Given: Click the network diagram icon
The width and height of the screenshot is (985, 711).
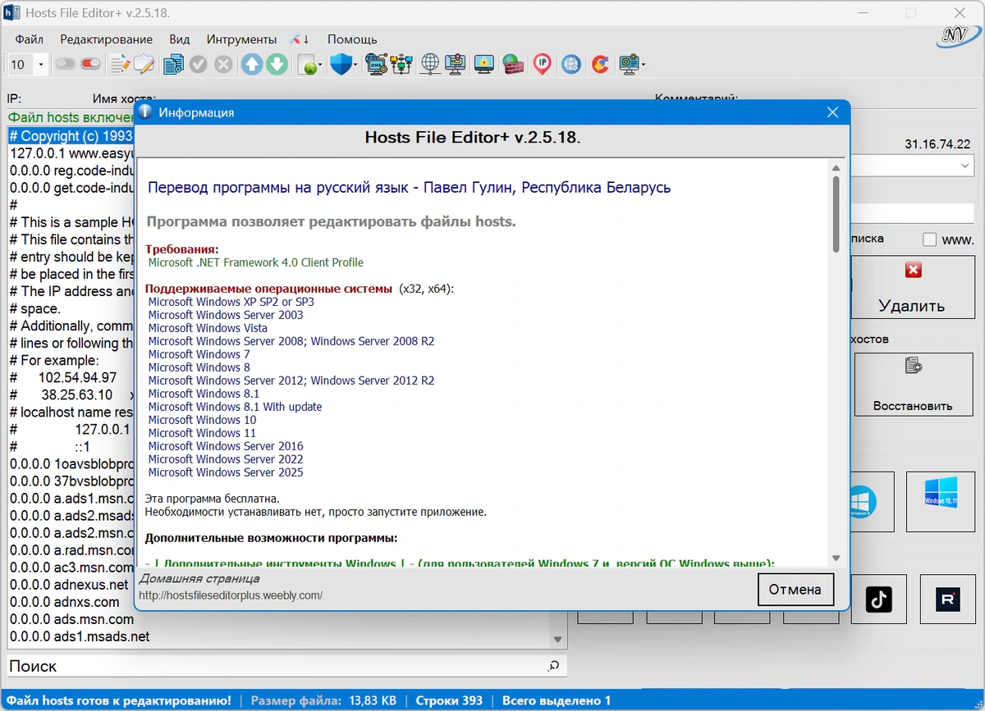Looking at the screenshot, I should click(x=401, y=64).
